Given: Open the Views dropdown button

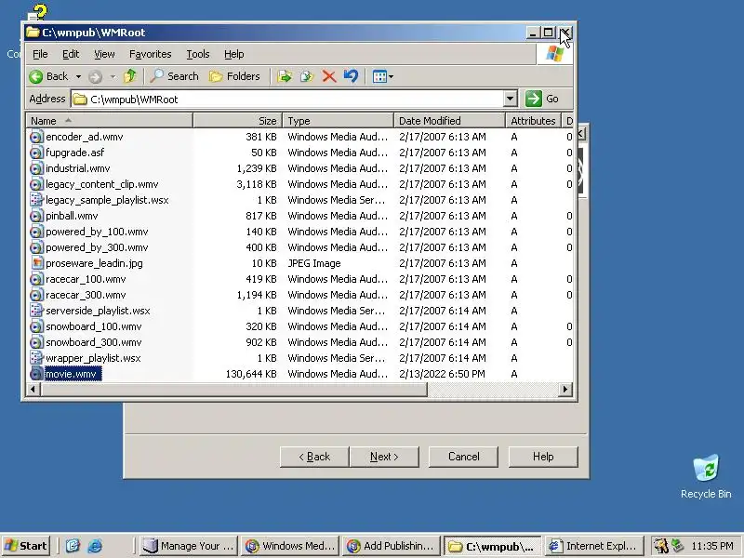Looking at the screenshot, I should (382, 76).
